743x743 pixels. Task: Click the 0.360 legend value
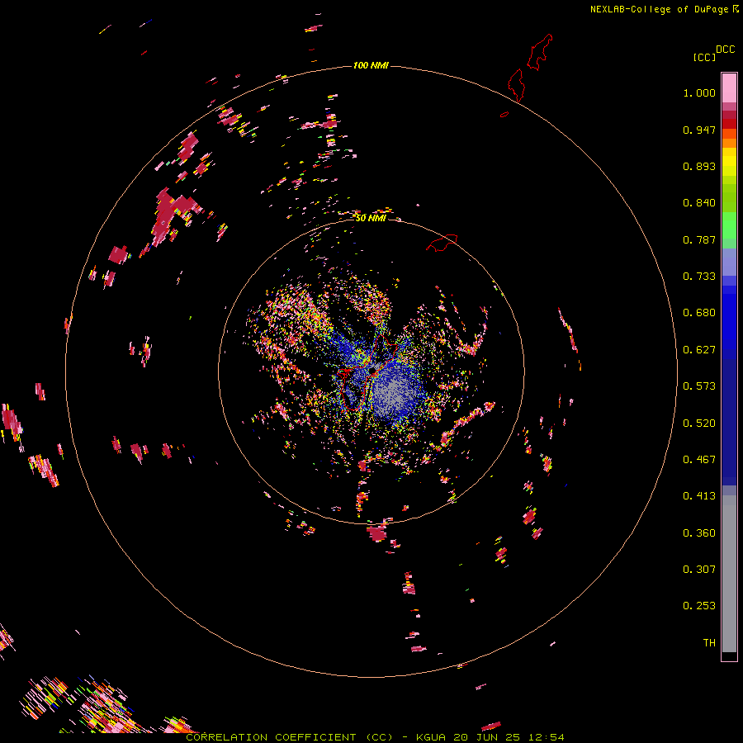click(699, 533)
